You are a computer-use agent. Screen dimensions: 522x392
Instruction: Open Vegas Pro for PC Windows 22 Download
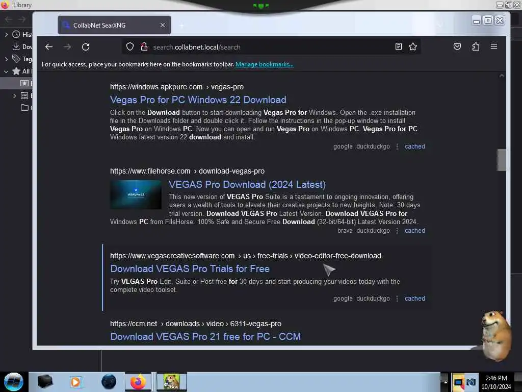click(x=198, y=100)
